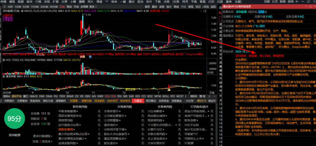Toggle the 叠加 overlay option
This screenshot has height=146, width=316.
click(x=154, y=6)
